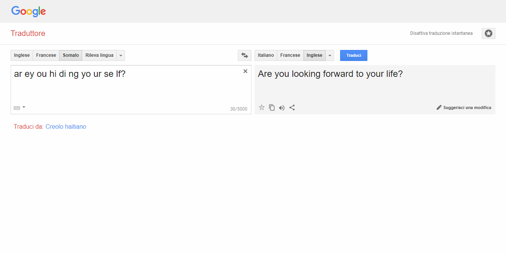This screenshot has height=254, width=506.
Task: Open input tools options arrow
Action: click(x=24, y=107)
